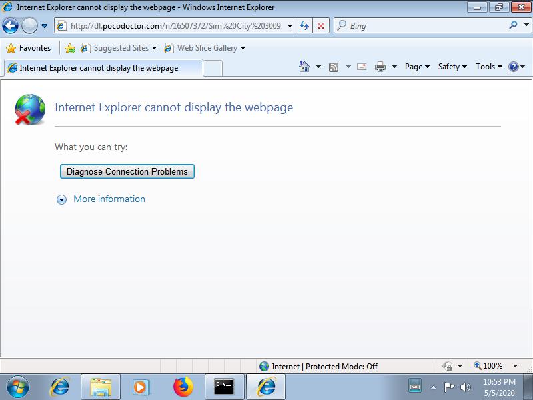Open the Safety menu
This screenshot has height=400, width=533.
[x=452, y=67]
